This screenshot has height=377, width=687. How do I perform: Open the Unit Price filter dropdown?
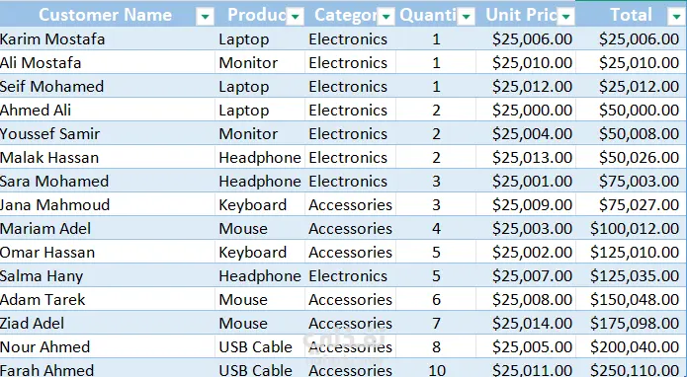point(565,17)
